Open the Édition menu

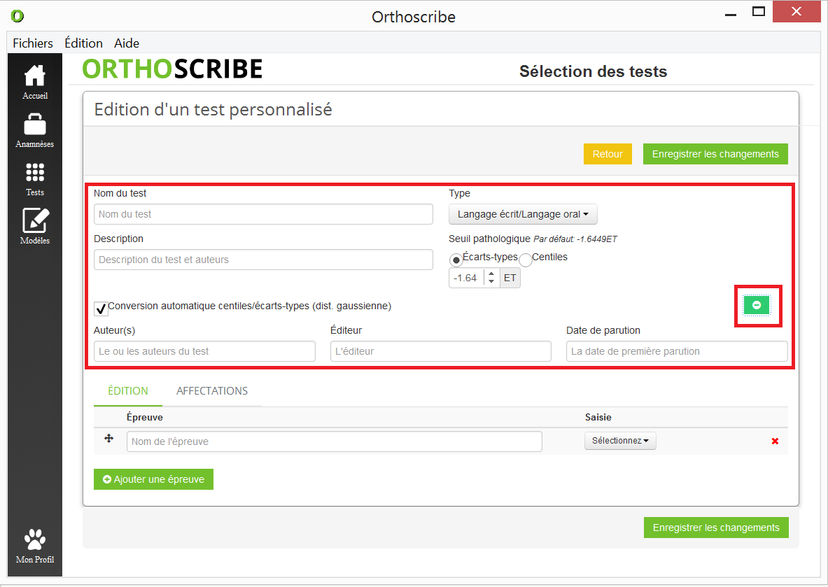point(83,43)
